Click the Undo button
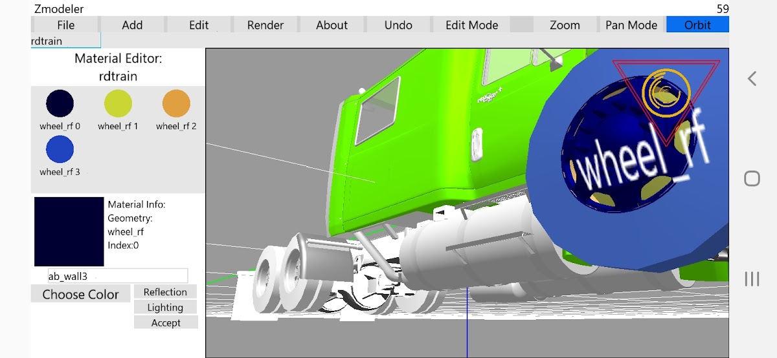Viewport: 777px width, 358px height. click(x=398, y=25)
